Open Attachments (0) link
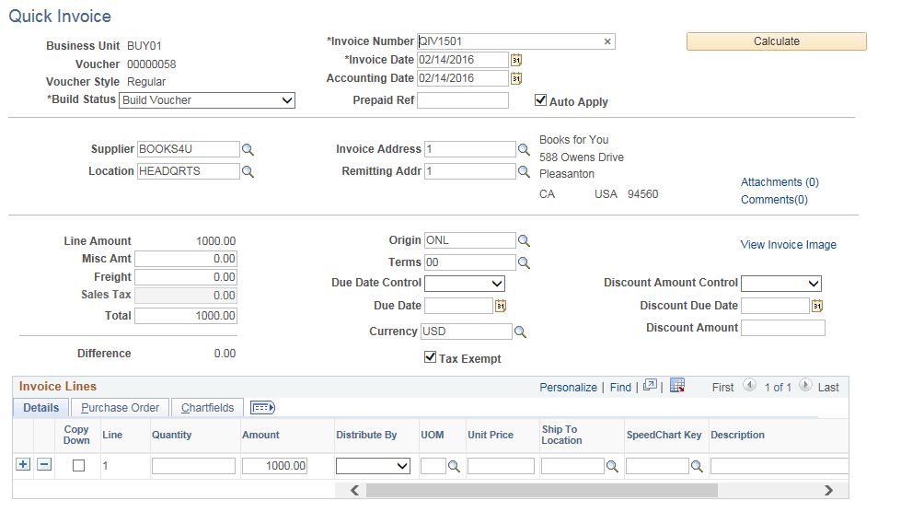Image resolution: width=924 pixels, height=512 pixels. [x=780, y=182]
